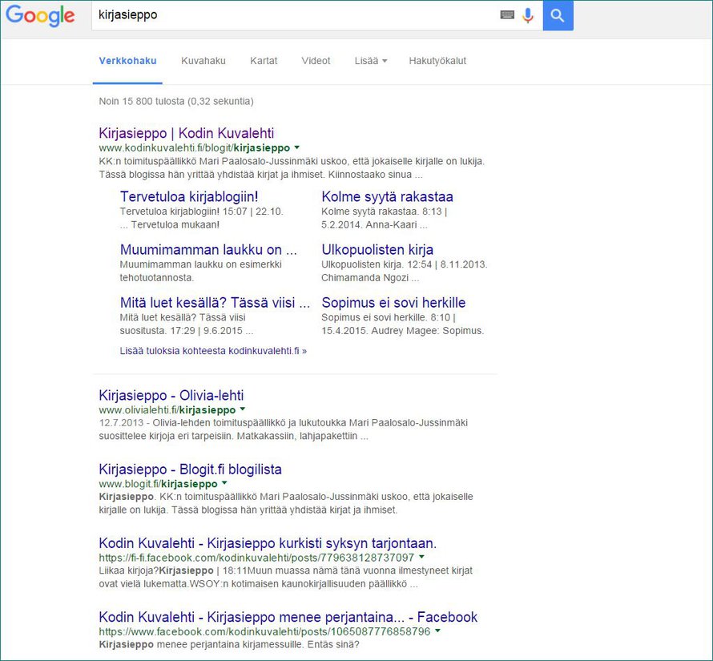Open Kirjasieppo - Blogit.fi blogilista result
This screenshot has width=713, height=661.
tap(190, 469)
